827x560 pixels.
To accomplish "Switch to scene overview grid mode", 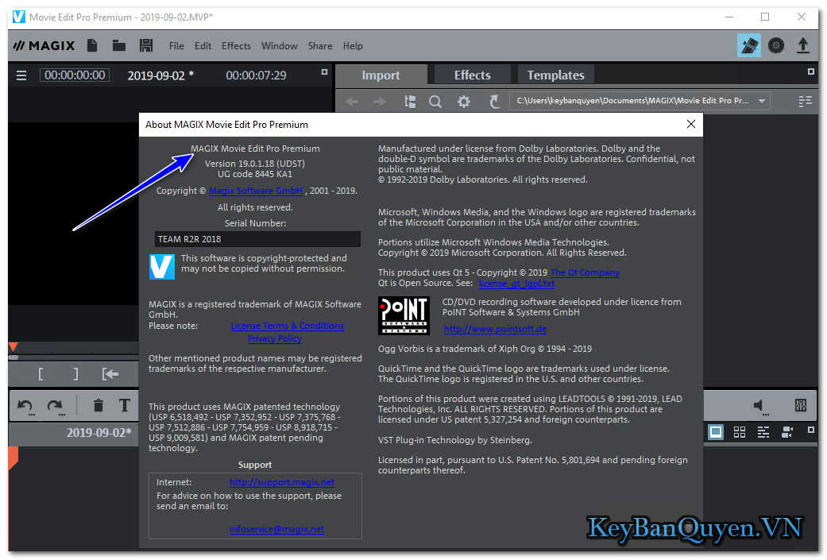I will coord(740,432).
